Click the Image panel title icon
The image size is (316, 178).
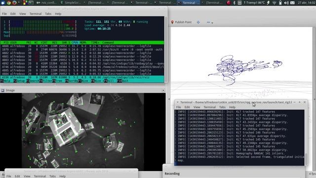click(x=2, y=90)
